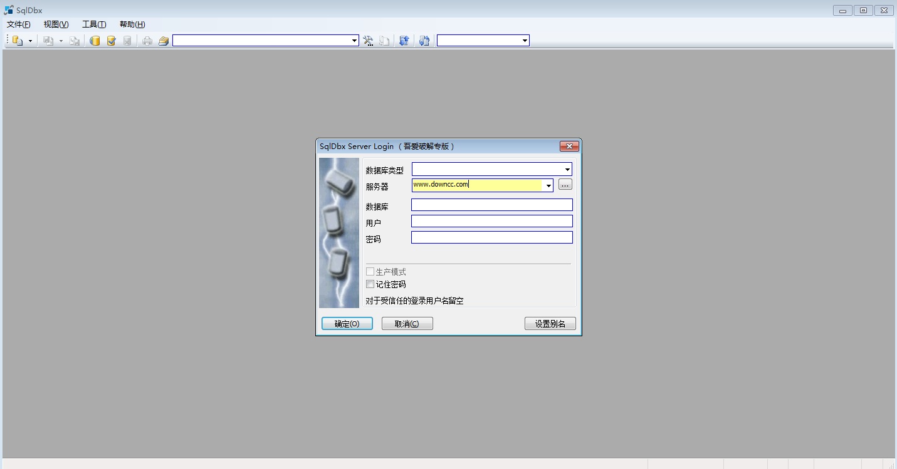Viewport: 897px width, 469px height.
Task: Click the 设置别名 button
Action: (550, 323)
